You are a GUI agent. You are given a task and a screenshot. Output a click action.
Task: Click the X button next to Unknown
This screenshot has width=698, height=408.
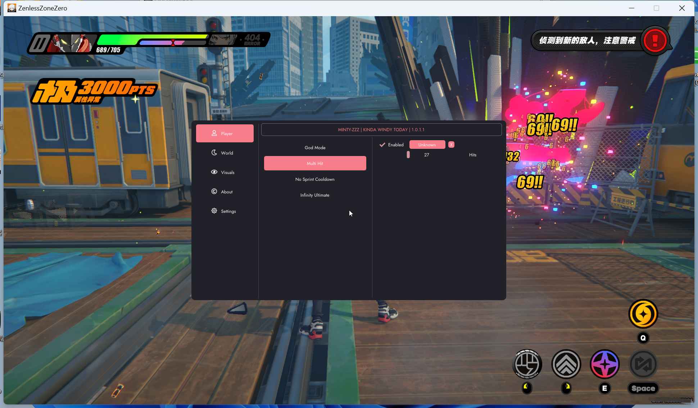point(451,144)
